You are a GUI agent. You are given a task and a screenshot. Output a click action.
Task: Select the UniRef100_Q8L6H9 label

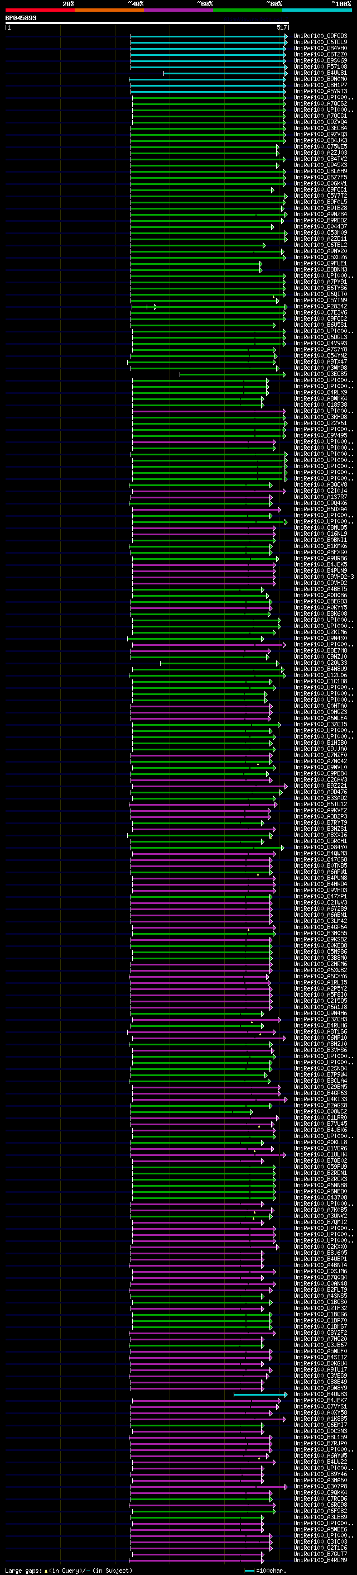click(320, 171)
